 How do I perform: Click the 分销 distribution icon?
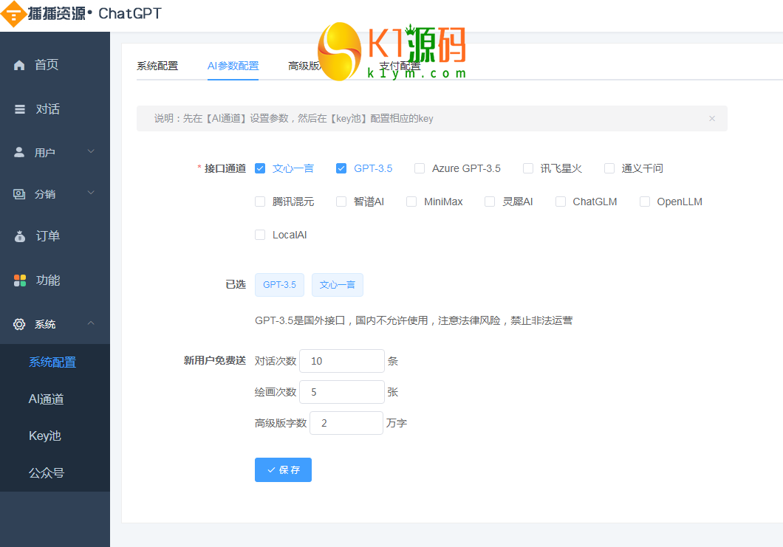click(x=20, y=194)
